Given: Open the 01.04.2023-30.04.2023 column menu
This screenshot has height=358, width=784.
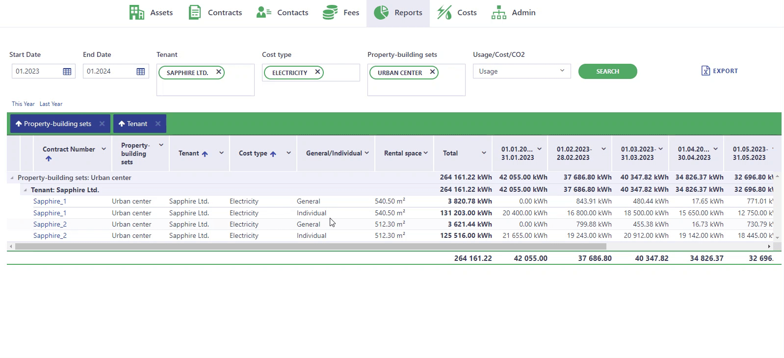Looking at the screenshot, I should coord(715,149).
